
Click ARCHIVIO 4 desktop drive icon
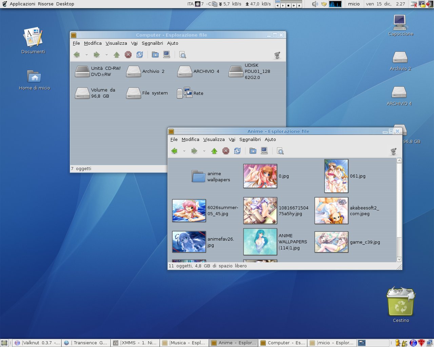click(x=399, y=92)
